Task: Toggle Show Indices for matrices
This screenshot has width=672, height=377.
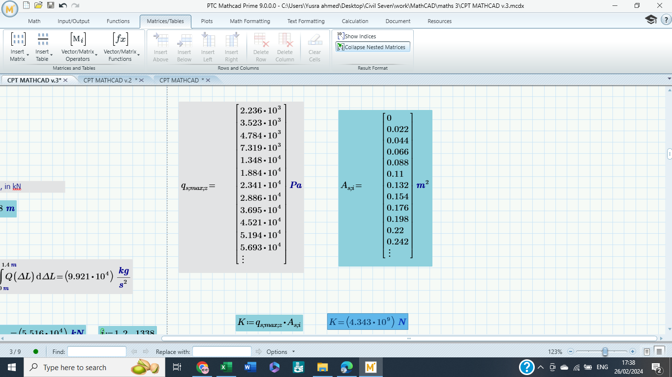Action: tap(357, 36)
